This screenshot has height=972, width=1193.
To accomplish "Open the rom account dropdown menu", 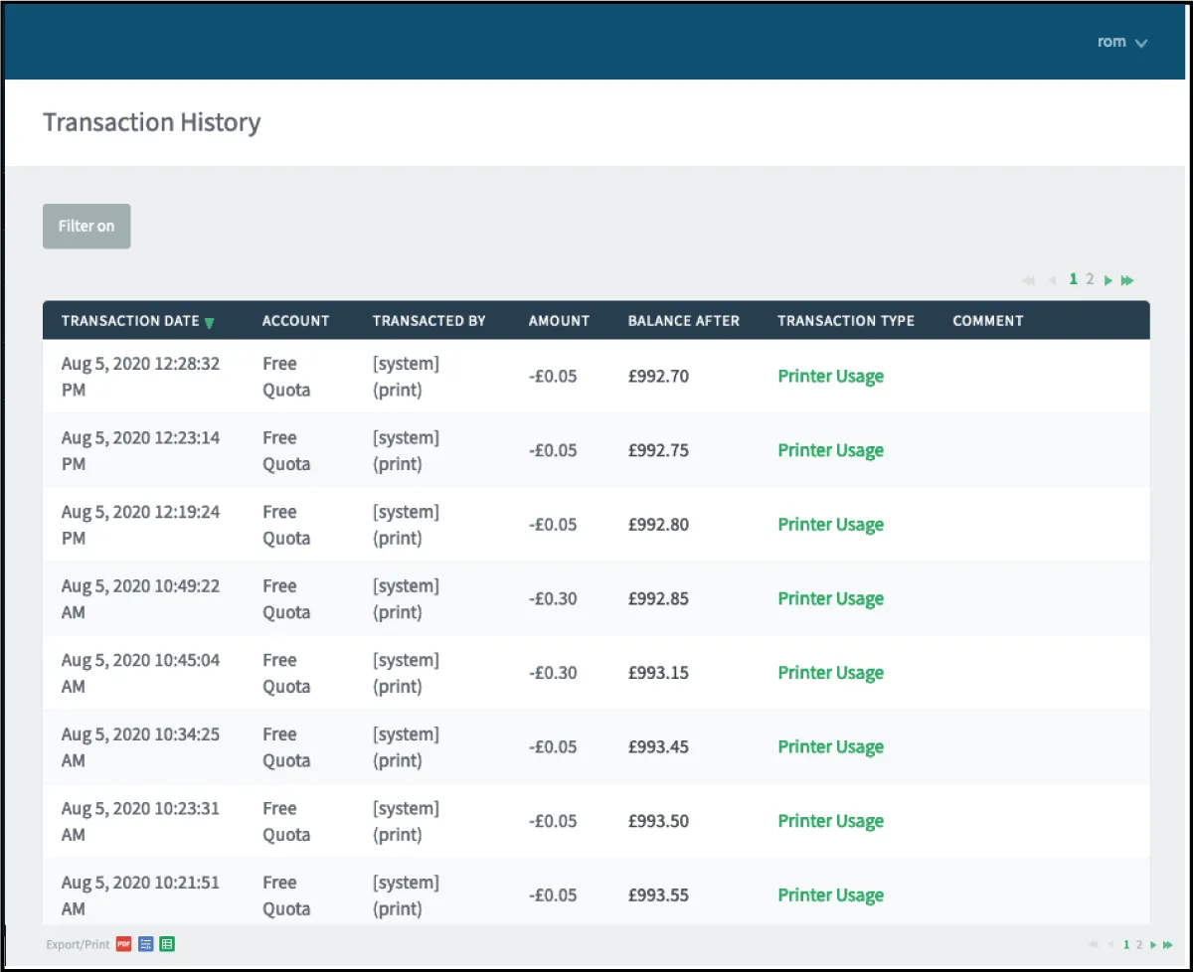I will tap(1121, 42).
